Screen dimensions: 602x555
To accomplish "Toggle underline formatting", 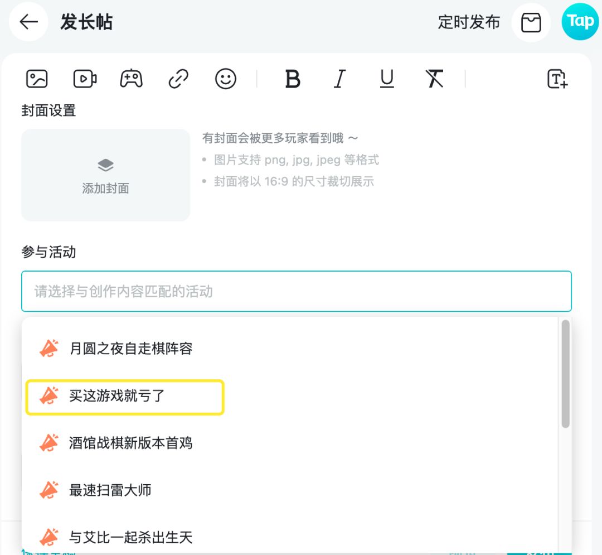I will (x=387, y=79).
